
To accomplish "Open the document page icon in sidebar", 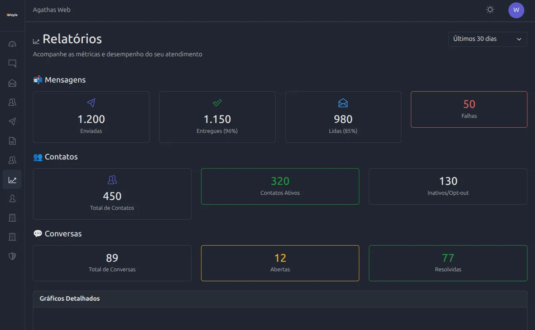I will click(x=12, y=141).
